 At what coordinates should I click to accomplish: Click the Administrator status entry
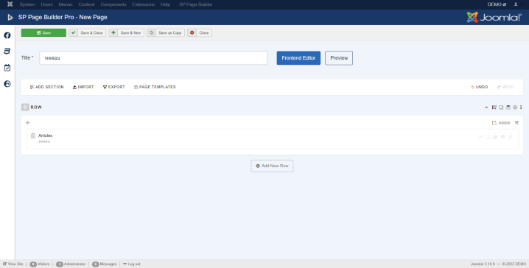[x=71, y=264]
